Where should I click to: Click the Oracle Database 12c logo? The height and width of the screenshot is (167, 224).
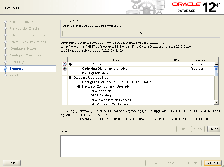click(195, 7)
